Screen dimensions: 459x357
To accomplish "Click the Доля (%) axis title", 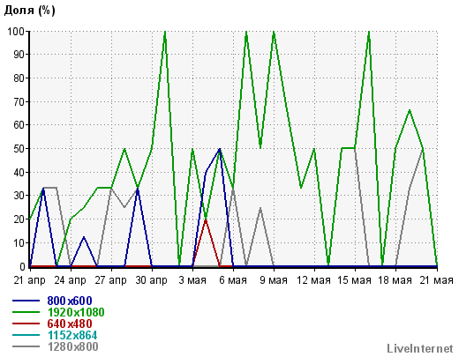I will pyautogui.click(x=29, y=11).
